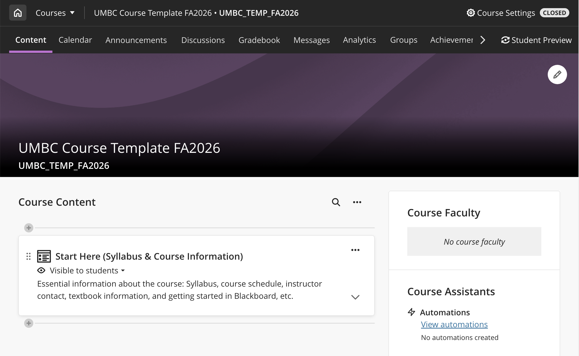The image size is (579, 356).
Task: Change the Visible to students dropdown setting
Action: (87, 270)
